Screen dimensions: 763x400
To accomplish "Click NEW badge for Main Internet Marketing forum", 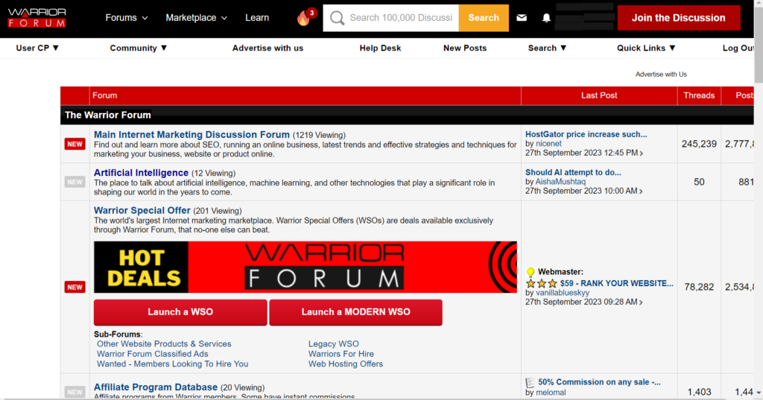I will tap(75, 144).
